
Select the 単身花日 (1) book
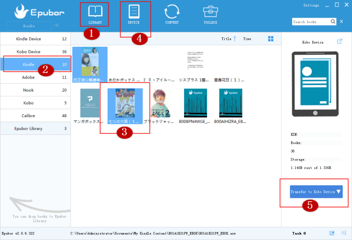[229, 80]
